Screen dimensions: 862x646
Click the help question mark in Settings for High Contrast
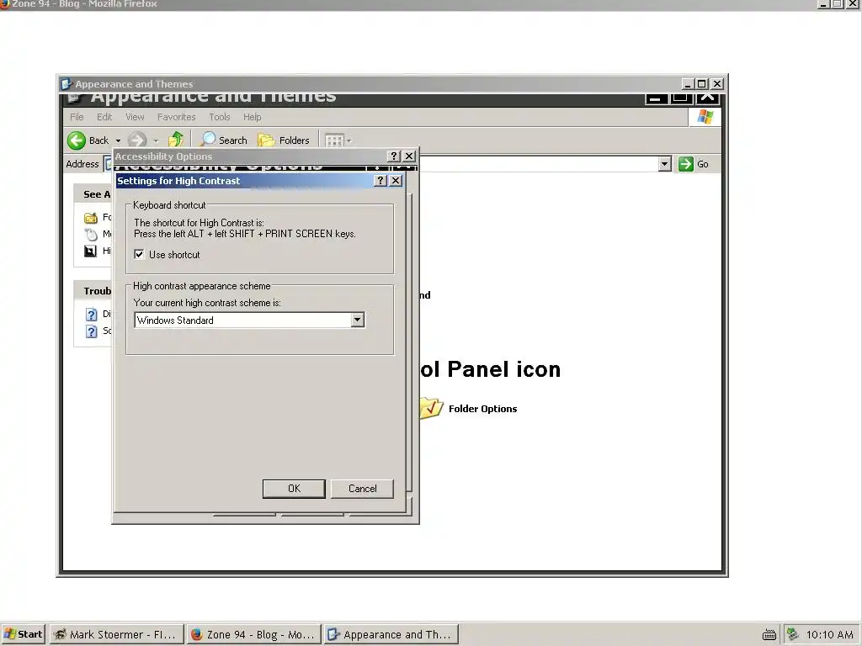380,181
